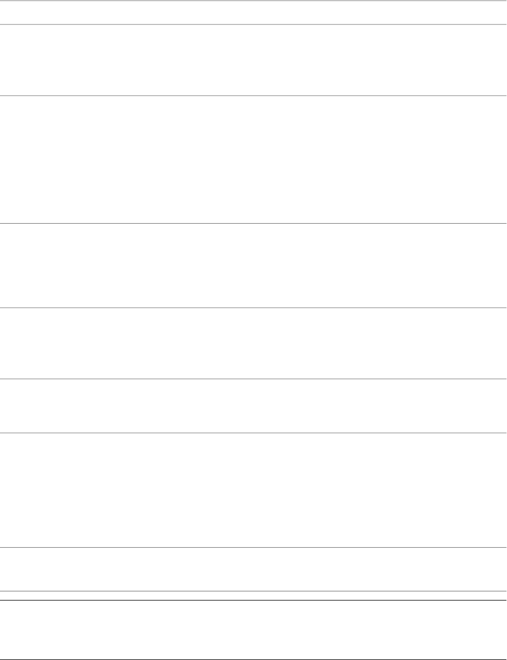Click the divider line above the tallest row
Image resolution: width=507 pixels, height=660 pixels.
[253, 95]
